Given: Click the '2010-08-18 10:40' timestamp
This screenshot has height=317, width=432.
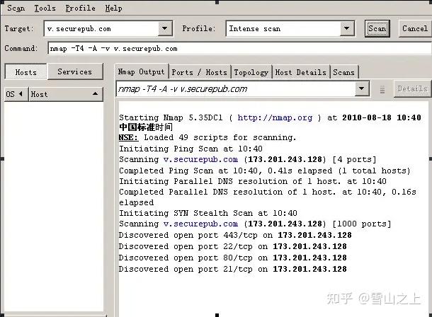Looking at the screenshot, I should (382, 117).
